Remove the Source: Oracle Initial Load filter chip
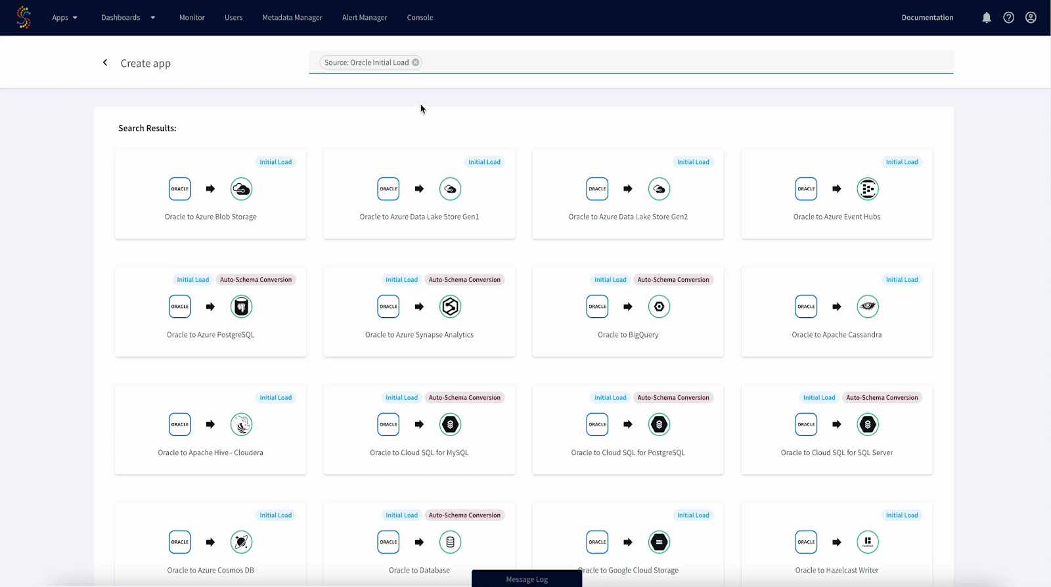This screenshot has width=1051, height=587. [416, 62]
